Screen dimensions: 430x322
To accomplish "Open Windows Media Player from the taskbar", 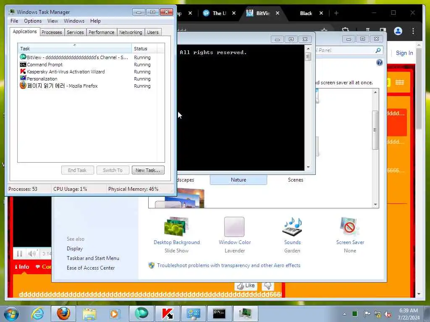I will click(x=114, y=314).
